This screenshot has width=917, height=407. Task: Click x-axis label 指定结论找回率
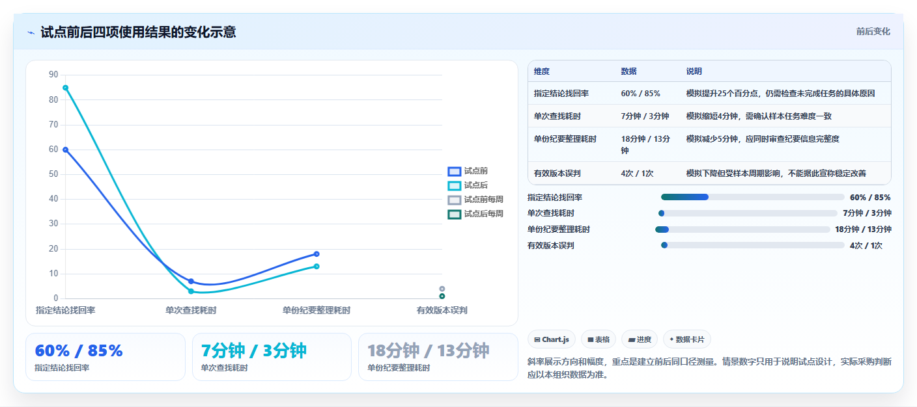(x=65, y=311)
